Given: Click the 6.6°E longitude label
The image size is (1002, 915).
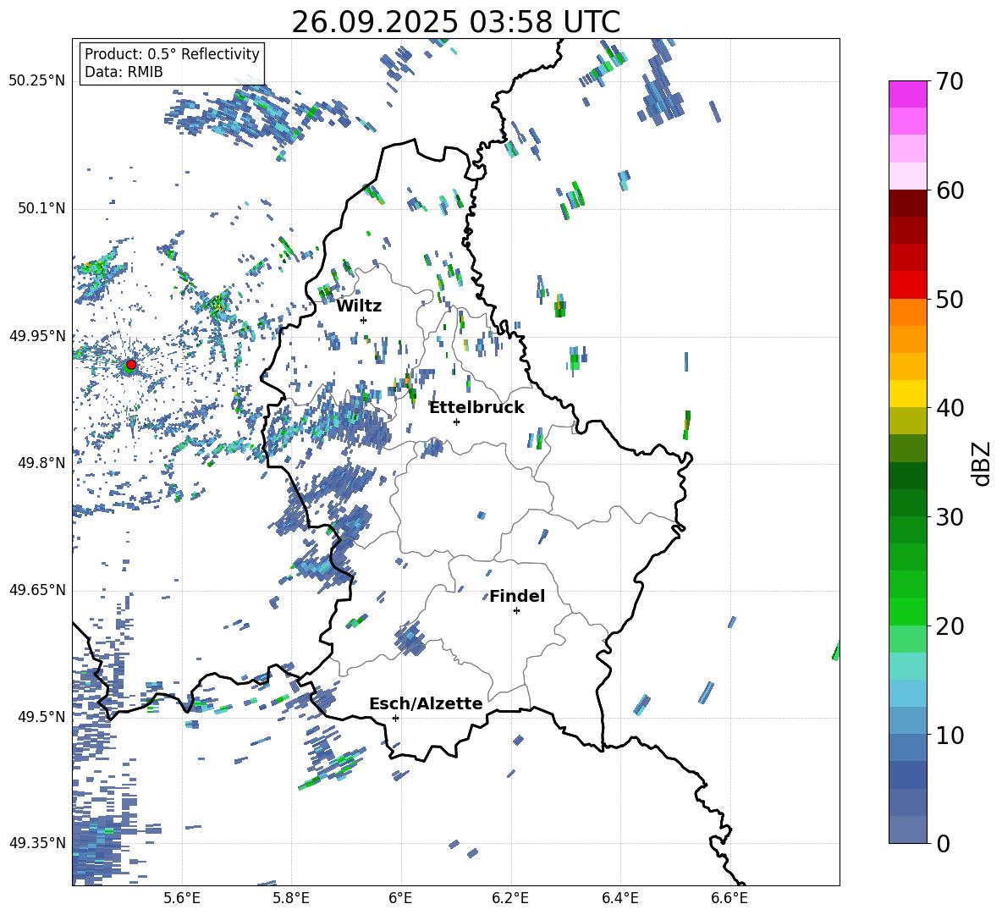Looking at the screenshot, I should click(x=729, y=898).
